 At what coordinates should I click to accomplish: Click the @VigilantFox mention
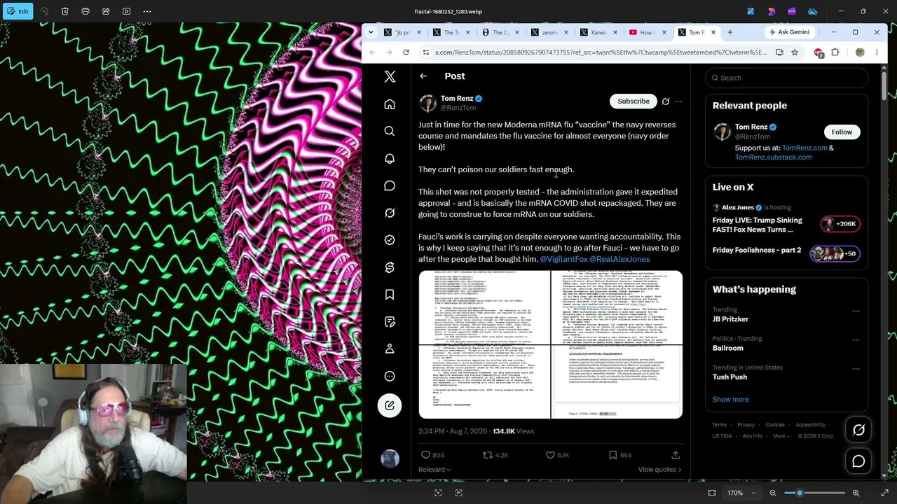563,259
